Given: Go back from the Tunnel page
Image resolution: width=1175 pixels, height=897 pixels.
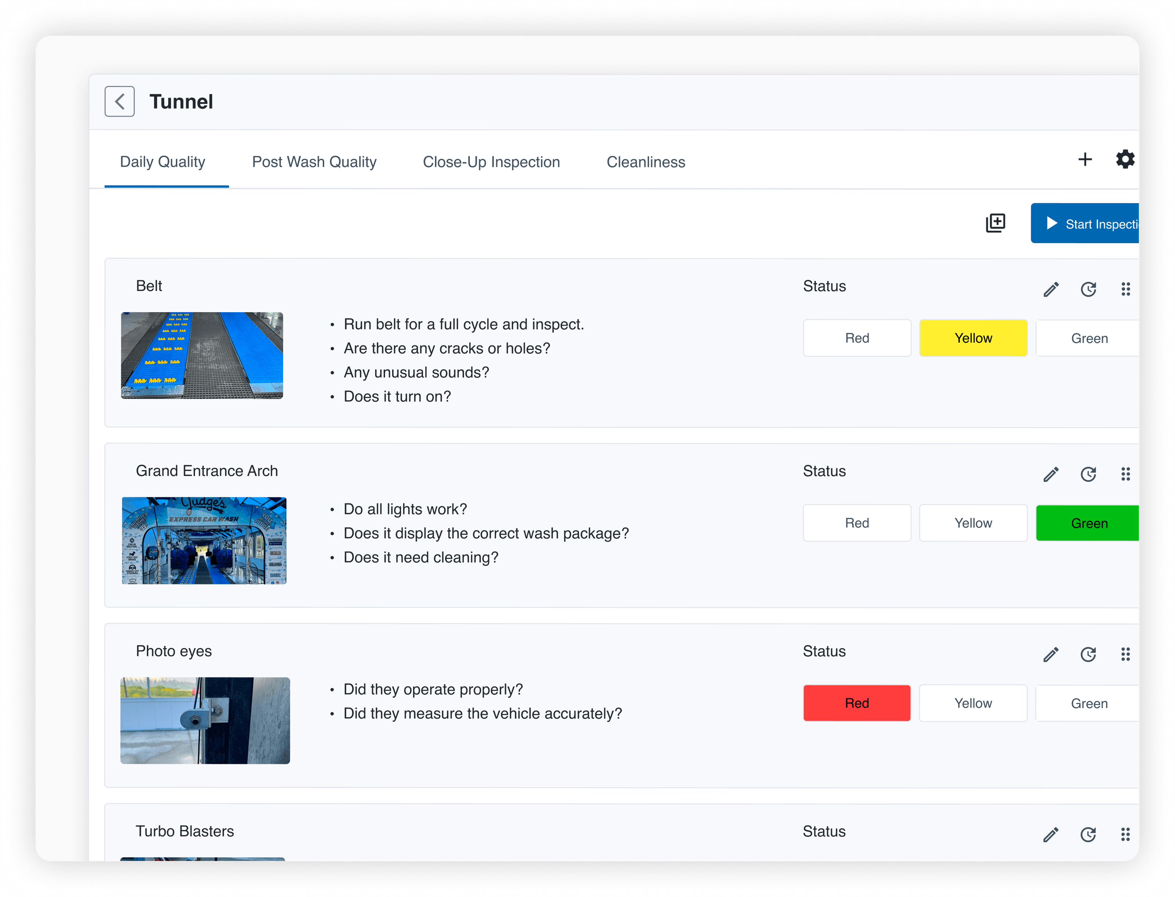Looking at the screenshot, I should click(x=119, y=101).
